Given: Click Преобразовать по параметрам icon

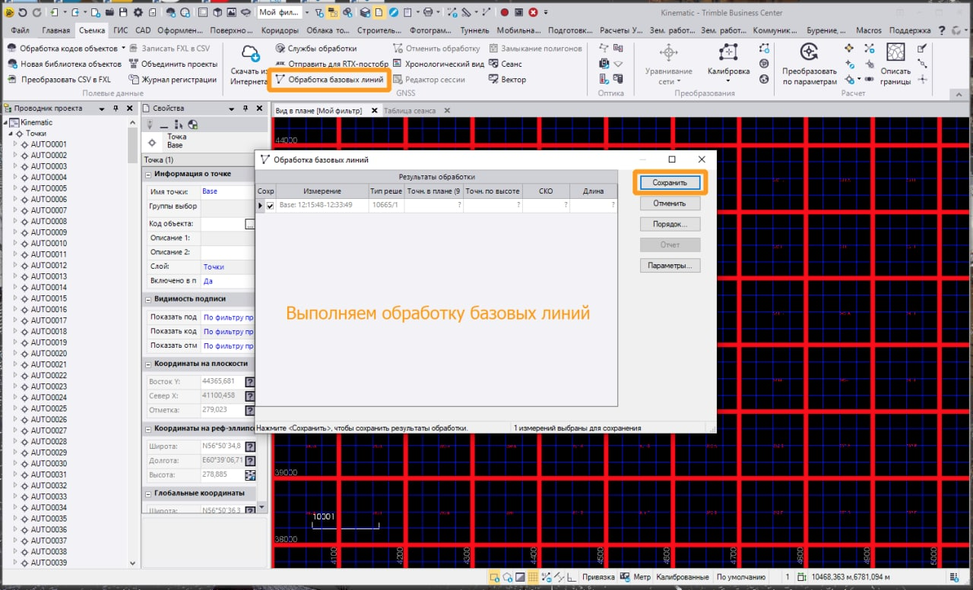Looking at the screenshot, I should (x=809, y=52).
